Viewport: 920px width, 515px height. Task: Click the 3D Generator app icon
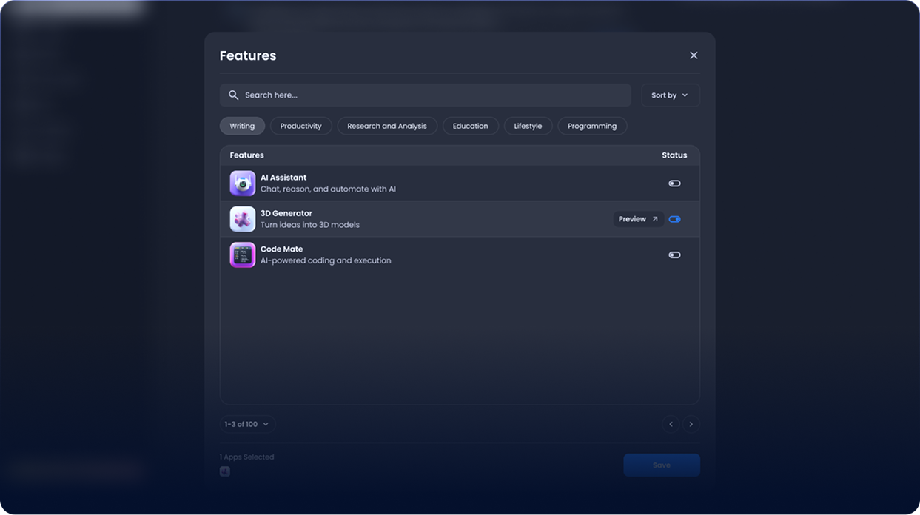click(242, 219)
